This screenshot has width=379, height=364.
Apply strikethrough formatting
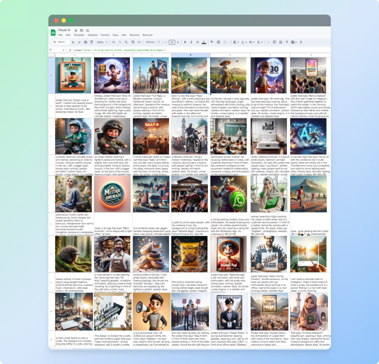coord(197,42)
